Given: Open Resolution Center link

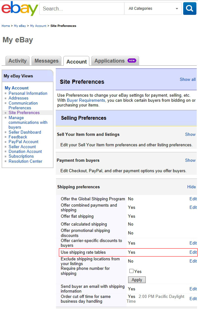Looking at the screenshot, I should click(x=25, y=161).
